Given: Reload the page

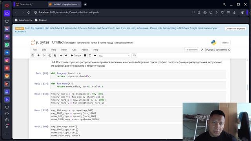Looking at the screenshot, I should coord(29,13).
